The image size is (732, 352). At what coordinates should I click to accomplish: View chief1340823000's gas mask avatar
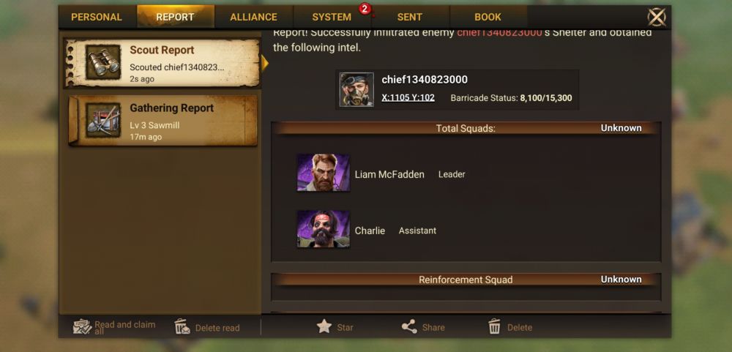[x=356, y=89]
